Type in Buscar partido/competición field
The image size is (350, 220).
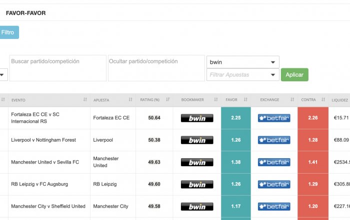click(x=57, y=67)
